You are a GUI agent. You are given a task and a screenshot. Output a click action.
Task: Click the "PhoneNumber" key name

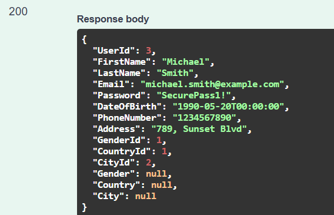(x=127, y=118)
